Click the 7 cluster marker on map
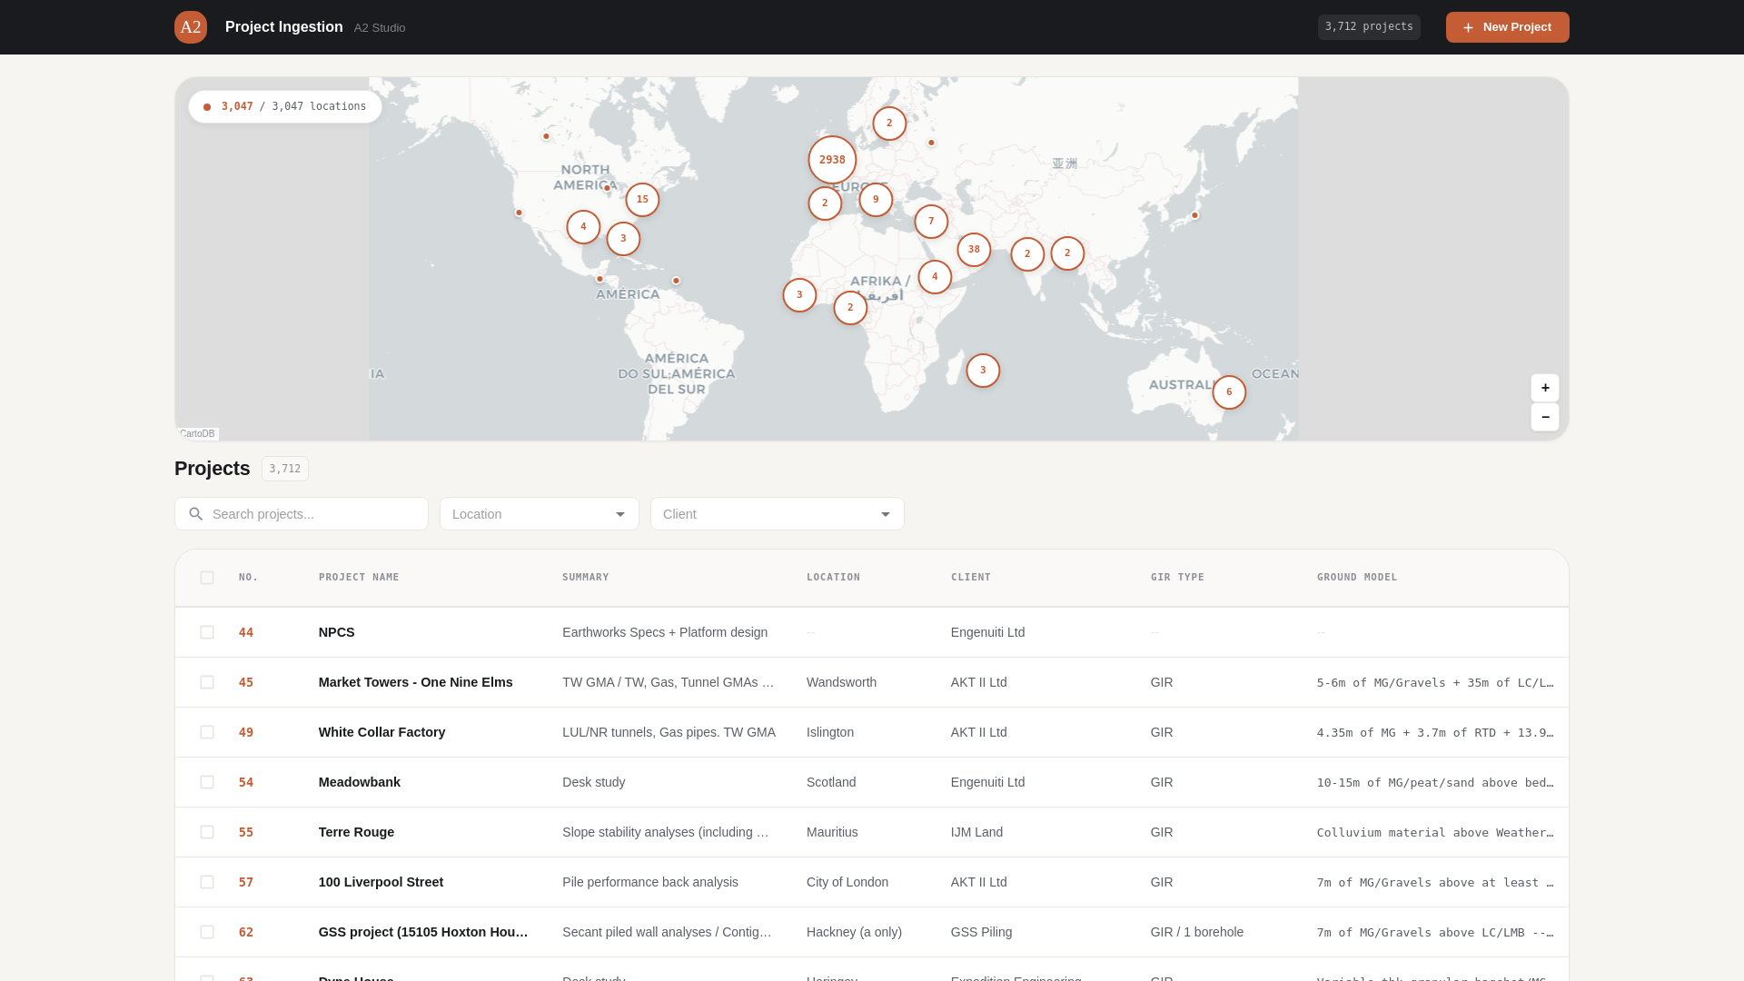This screenshot has width=1744, height=981. click(931, 222)
